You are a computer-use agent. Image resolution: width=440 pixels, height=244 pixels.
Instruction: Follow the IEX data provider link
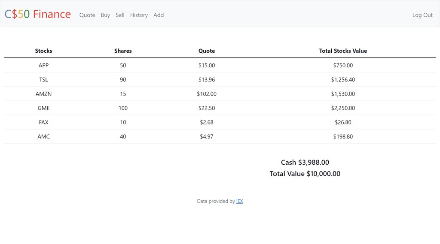click(239, 201)
